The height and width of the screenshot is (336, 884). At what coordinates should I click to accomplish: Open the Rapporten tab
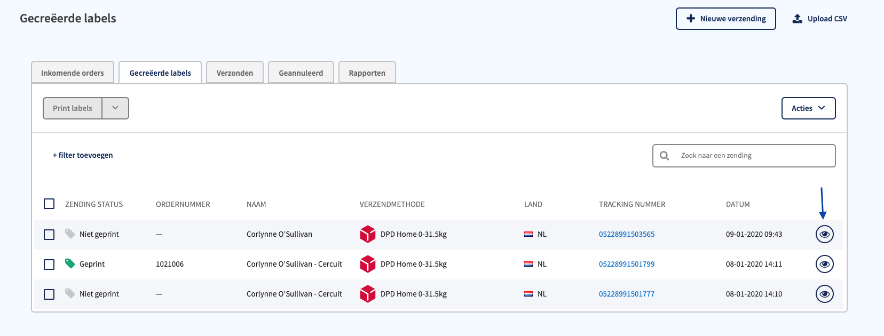point(367,73)
